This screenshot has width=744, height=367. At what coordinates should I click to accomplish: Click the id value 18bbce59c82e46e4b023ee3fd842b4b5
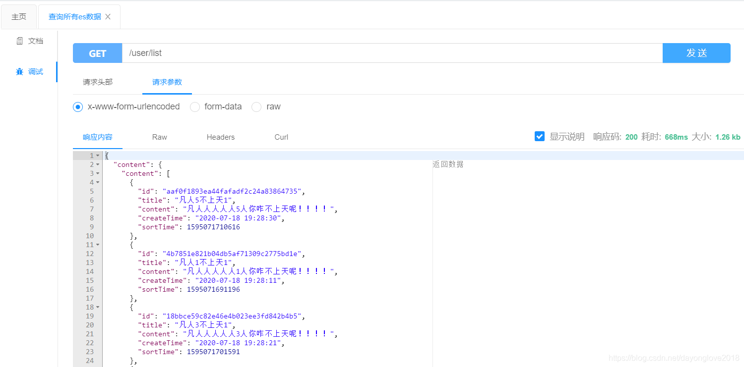point(233,316)
